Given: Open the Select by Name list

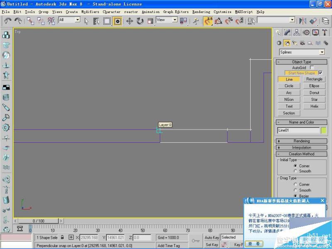Looking at the screenshot, I should [x=96, y=21].
